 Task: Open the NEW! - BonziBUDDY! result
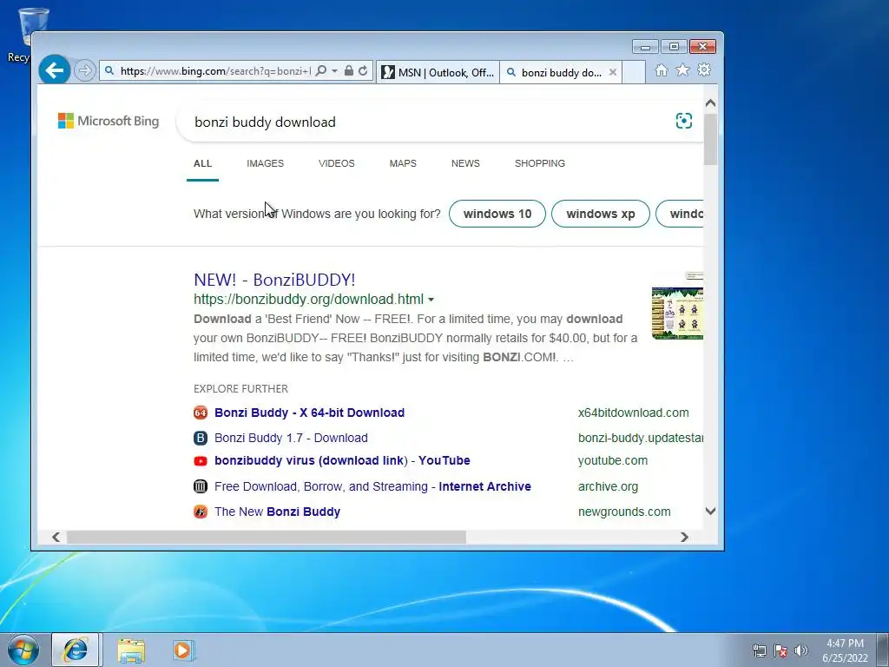274,280
